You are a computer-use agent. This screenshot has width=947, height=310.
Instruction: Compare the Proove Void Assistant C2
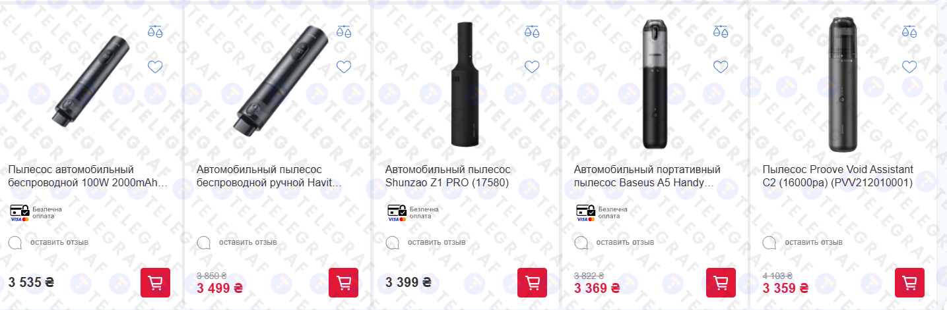(909, 31)
